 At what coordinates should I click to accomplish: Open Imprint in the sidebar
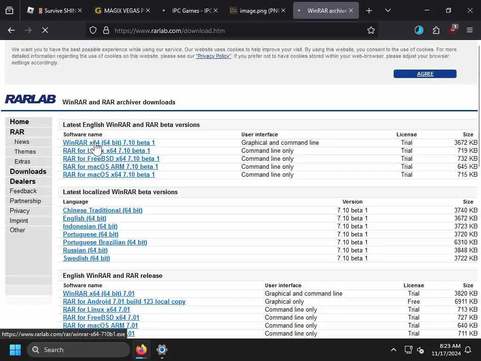tap(19, 221)
